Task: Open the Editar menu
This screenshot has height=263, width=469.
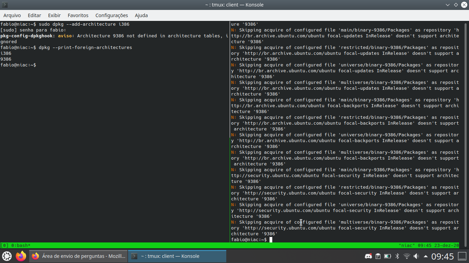Action: pyautogui.click(x=34, y=15)
